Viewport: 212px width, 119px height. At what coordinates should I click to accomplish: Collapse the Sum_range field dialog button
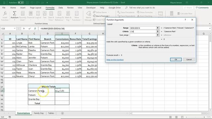click(x=158, y=35)
